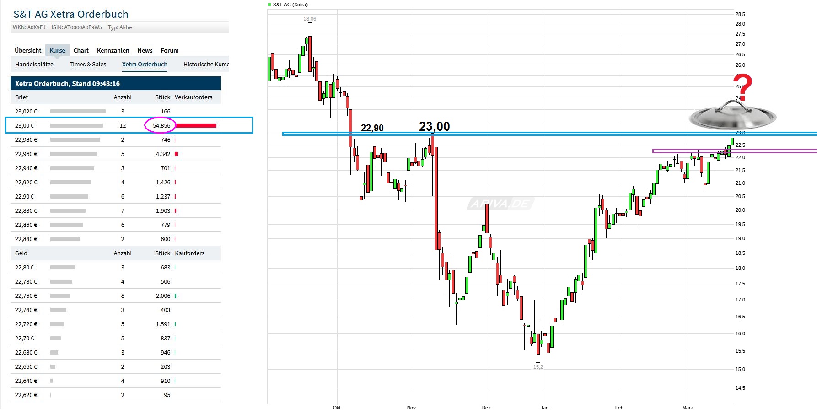Open the Kennzahlen tab

click(x=113, y=50)
